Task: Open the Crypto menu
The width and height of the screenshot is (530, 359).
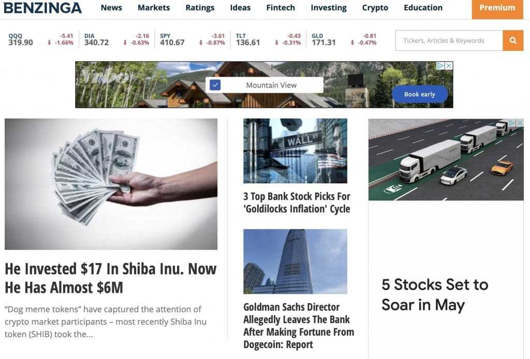Action: click(x=375, y=8)
